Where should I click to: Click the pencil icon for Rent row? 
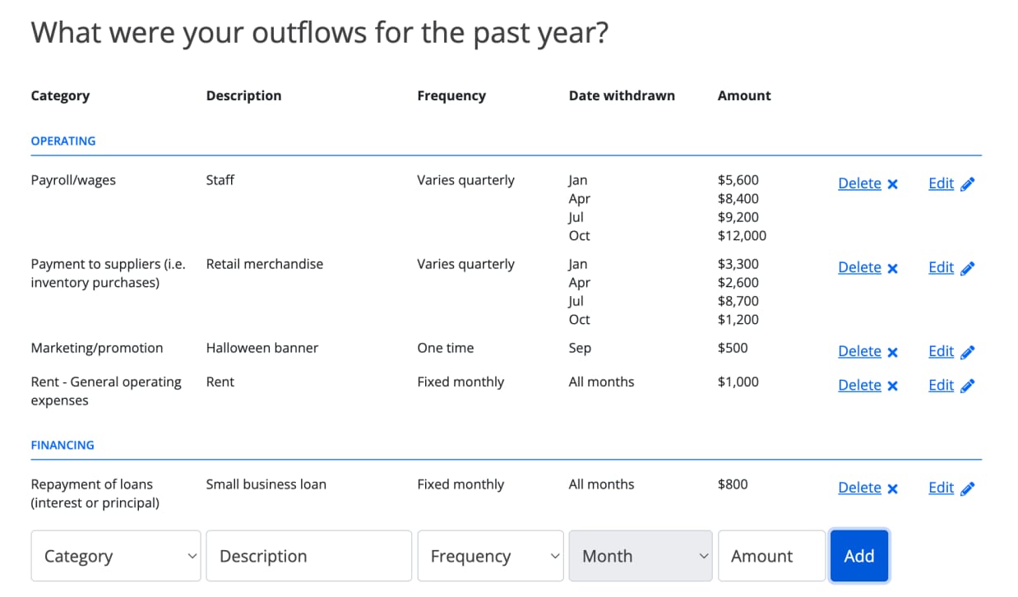968,386
